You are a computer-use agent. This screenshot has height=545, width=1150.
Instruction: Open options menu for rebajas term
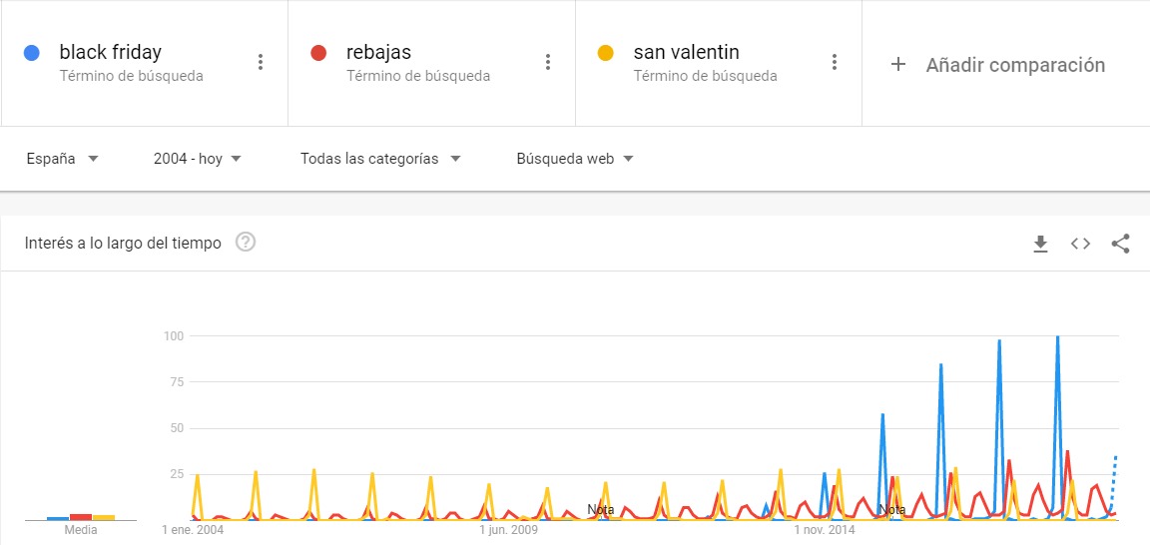(548, 62)
